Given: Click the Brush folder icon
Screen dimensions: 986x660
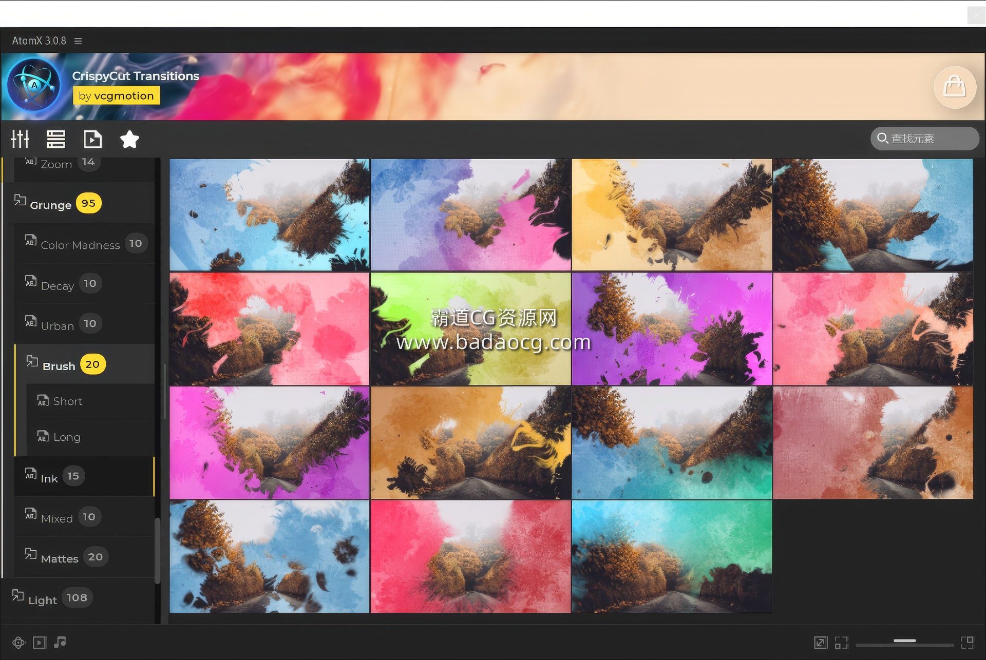Looking at the screenshot, I should (32, 361).
